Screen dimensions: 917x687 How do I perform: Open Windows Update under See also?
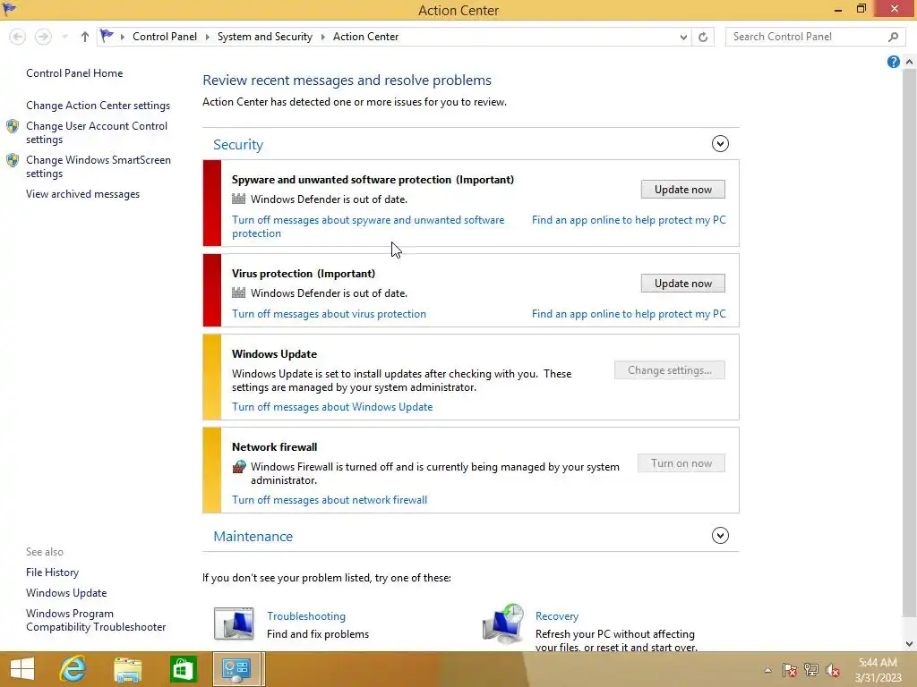point(66,593)
